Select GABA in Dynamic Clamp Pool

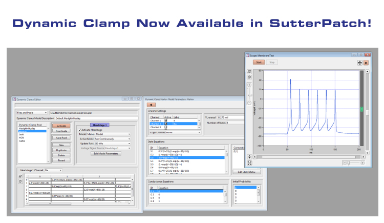click(x=22, y=141)
